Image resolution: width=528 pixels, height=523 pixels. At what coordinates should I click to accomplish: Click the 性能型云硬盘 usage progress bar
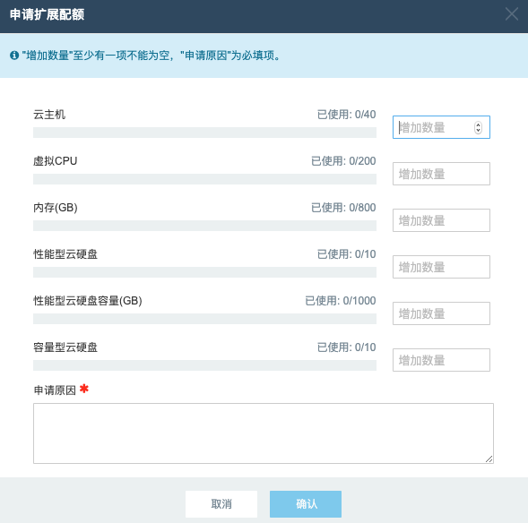point(204,272)
